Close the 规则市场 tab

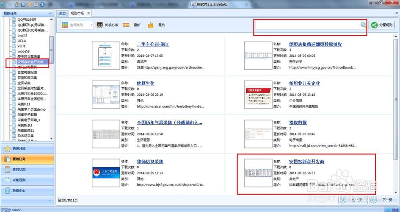[88, 13]
